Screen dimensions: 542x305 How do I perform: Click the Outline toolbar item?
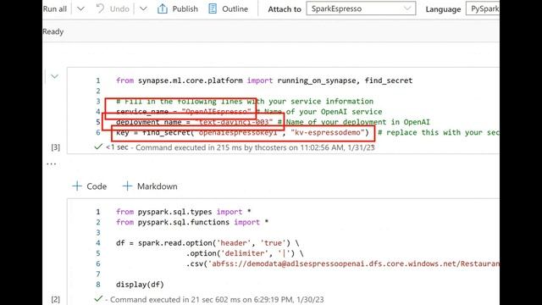click(228, 9)
